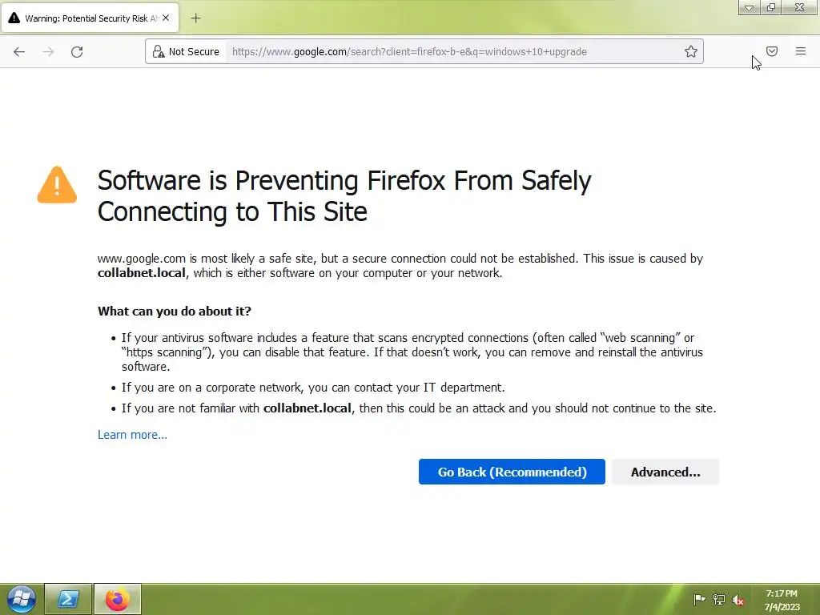
Task: Click the google.com URL address field
Action: pos(448,51)
